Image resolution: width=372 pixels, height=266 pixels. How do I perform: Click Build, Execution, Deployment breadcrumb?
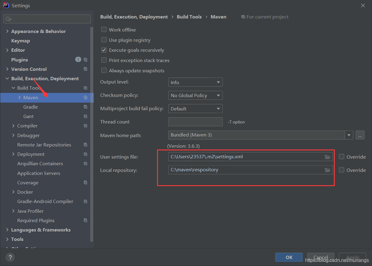(134, 17)
